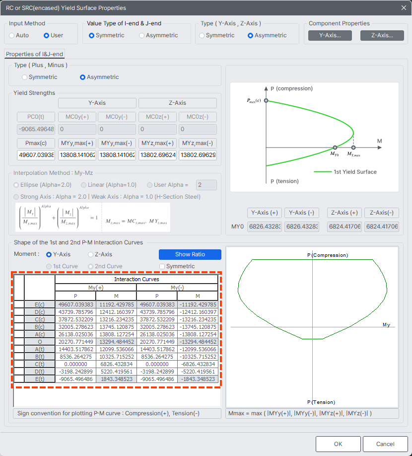Choose Symmetric value type of I-end & J-end

106,35
